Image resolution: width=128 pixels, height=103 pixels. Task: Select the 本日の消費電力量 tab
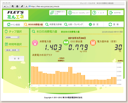pos(34,24)
